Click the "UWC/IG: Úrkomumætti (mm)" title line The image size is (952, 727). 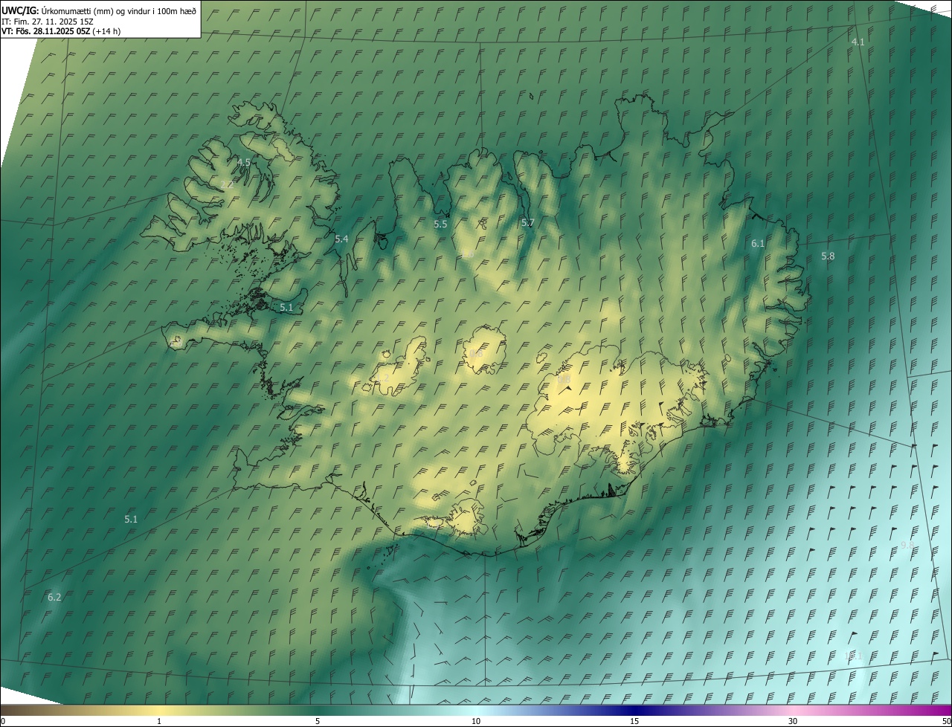(99, 10)
